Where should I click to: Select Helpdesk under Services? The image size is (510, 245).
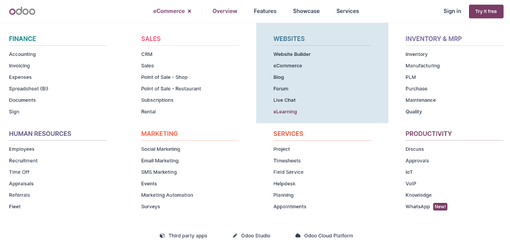284,184
